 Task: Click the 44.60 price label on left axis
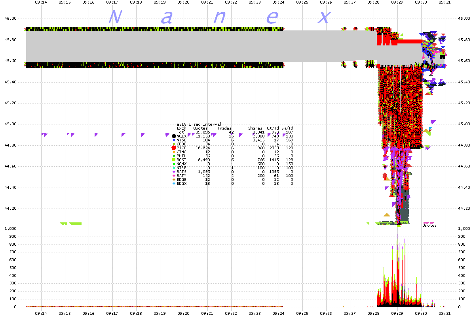click(10, 166)
